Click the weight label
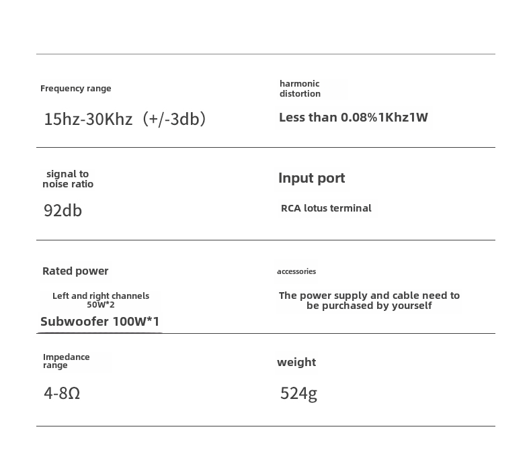531x450 pixels. point(296,362)
